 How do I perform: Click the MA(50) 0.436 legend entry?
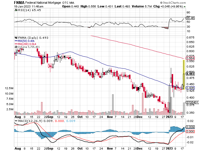coord(26,41)
